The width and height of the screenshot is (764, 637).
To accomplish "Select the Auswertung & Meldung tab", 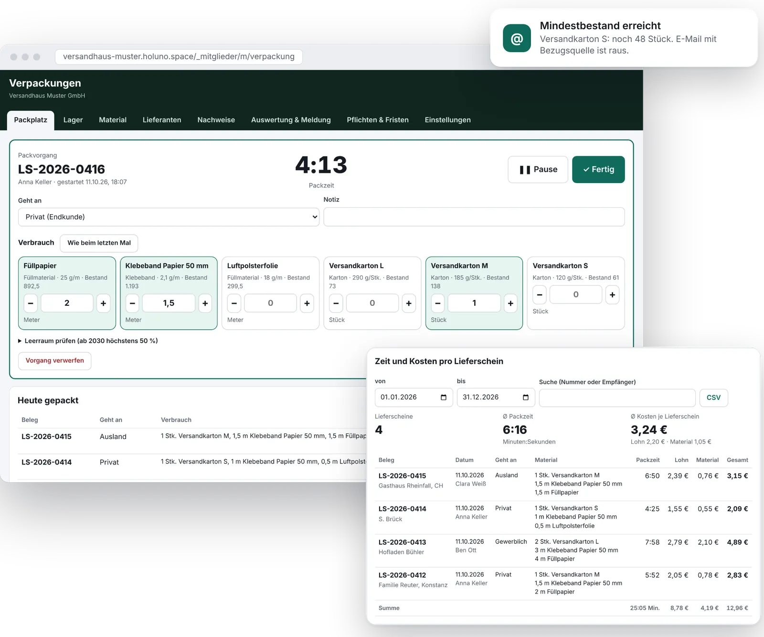I will point(291,120).
